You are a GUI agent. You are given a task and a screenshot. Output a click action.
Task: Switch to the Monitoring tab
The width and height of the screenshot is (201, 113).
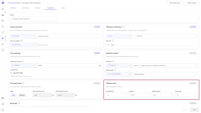pos(25,8)
